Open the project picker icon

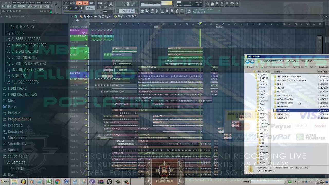[167, 11]
